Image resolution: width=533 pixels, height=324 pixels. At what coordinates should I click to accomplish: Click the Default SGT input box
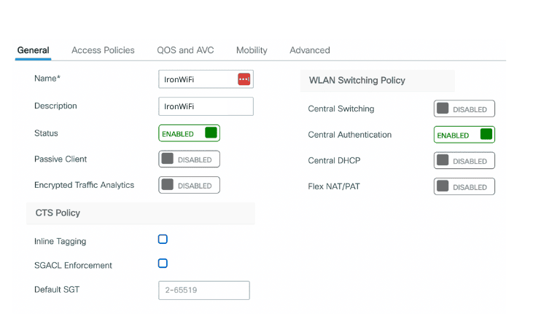204,290
